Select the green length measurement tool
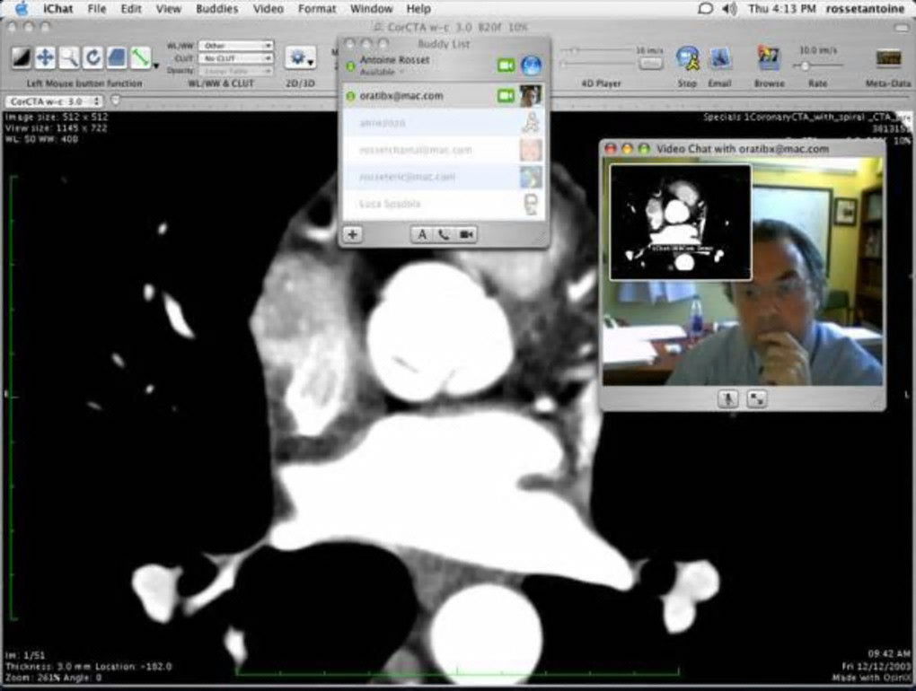Viewport: 916px width, 691px height. (x=140, y=58)
